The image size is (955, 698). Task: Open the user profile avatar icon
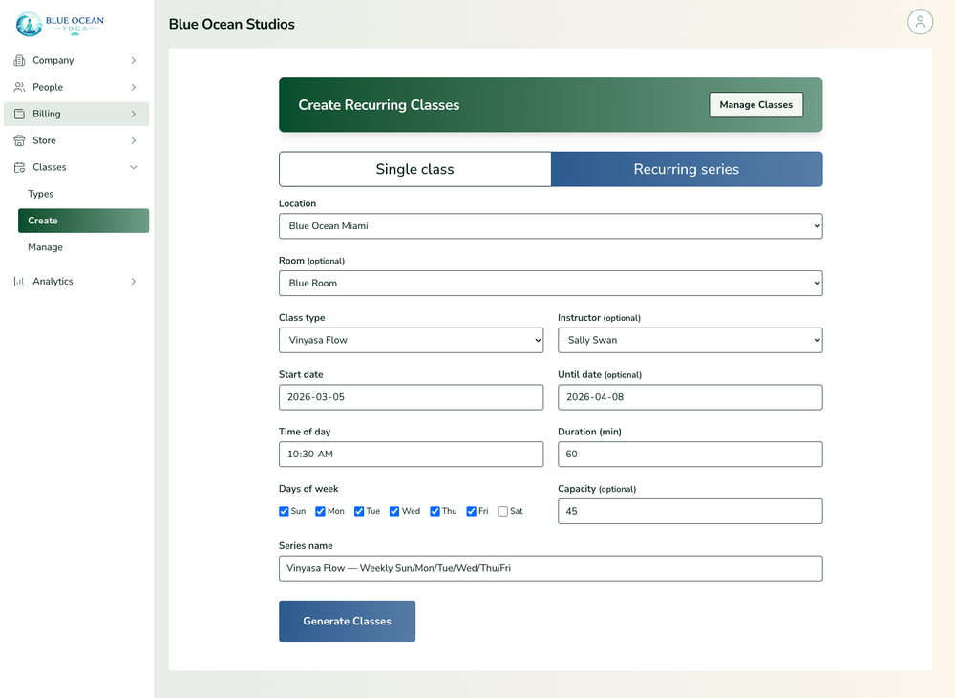[x=920, y=22]
